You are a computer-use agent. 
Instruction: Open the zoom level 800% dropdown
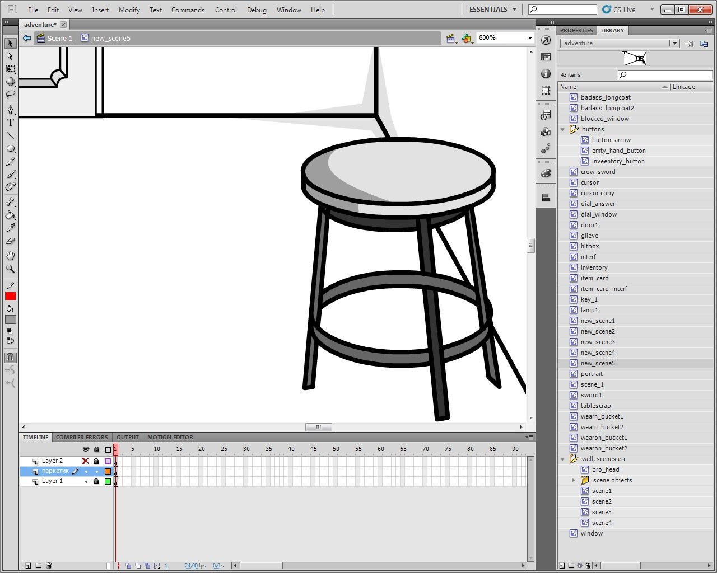point(529,38)
